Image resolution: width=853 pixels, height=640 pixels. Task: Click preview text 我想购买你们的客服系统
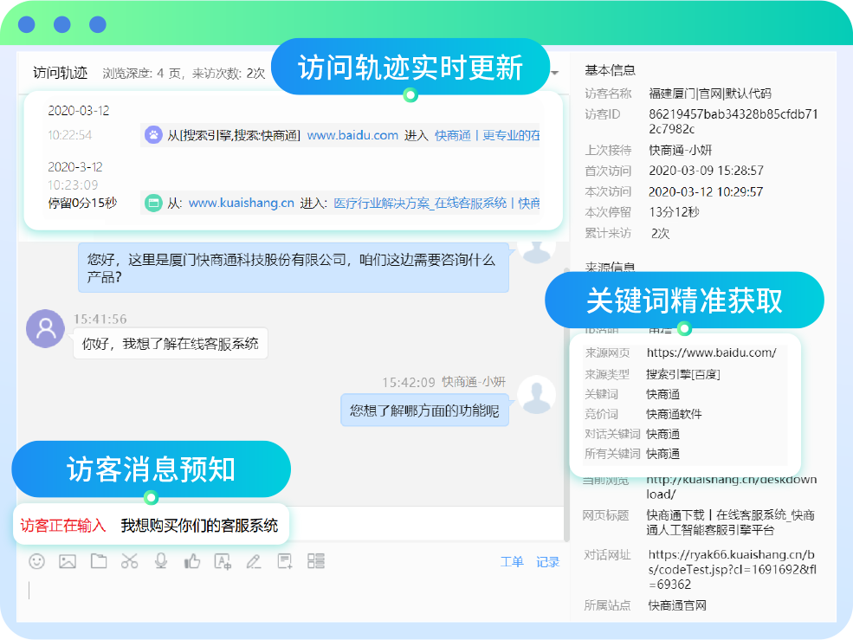[199, 525]
